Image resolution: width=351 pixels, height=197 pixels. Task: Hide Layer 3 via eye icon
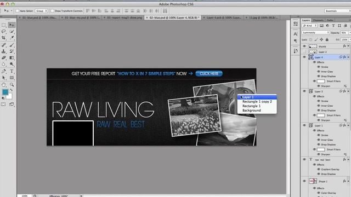(304, 91)
